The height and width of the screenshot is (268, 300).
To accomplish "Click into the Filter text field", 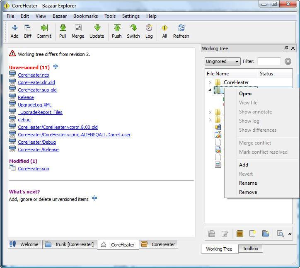I will tap(269, 61).
